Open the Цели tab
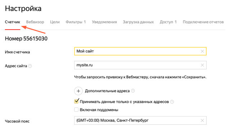 (x=55, y=22)
